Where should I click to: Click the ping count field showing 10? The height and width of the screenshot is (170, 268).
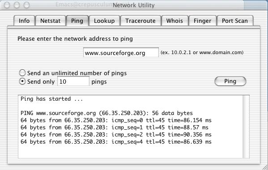(73, 81)
